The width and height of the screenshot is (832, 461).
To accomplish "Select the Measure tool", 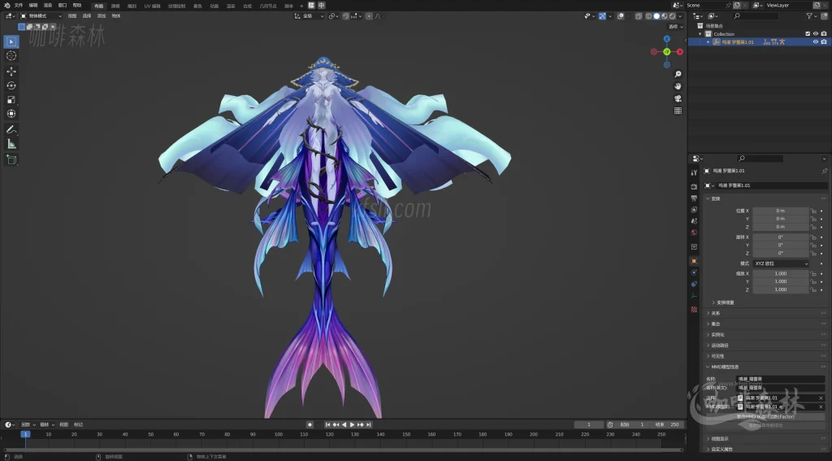I will pos(11,144).
